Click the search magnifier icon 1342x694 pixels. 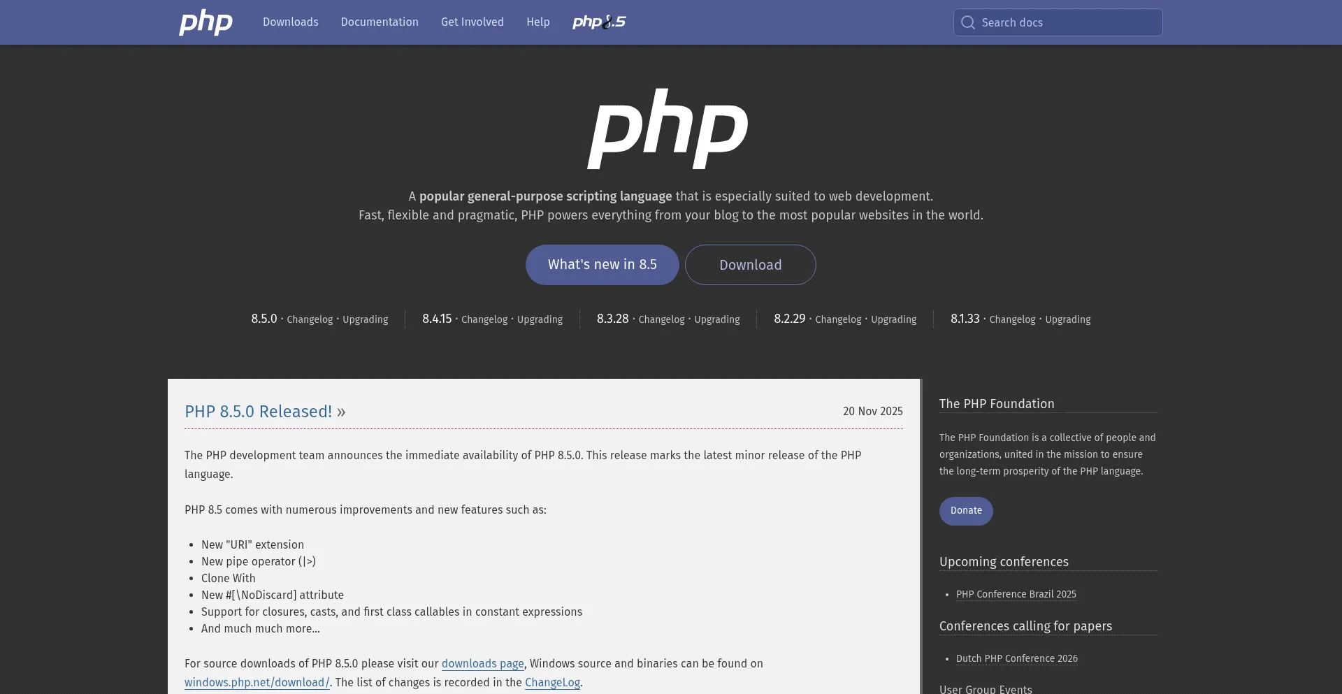click(967, 22)
